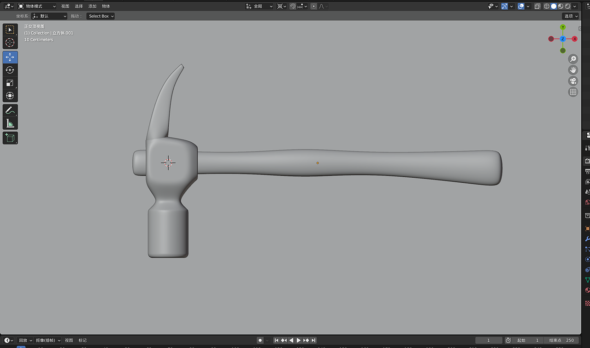This screenshot has width=590, height=348.
Task: Open the editor type menu in viewport header
Action: [x=9, y=6]
